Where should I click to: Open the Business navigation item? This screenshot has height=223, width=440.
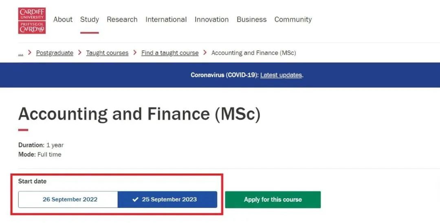pyautogui.click(x=251, y=20)
